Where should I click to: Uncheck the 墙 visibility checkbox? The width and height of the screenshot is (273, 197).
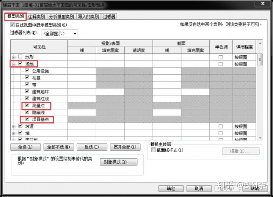20,133
